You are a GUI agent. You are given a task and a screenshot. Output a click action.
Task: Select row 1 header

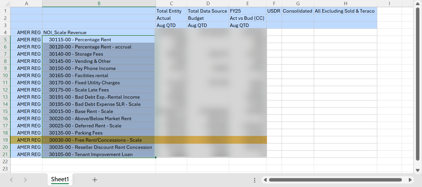[x=5, y=11]
